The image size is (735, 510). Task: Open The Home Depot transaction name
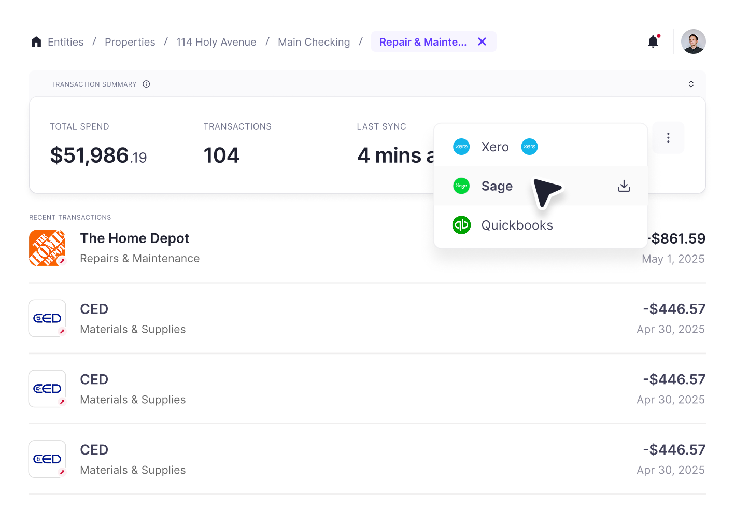(x=135, y=238)
